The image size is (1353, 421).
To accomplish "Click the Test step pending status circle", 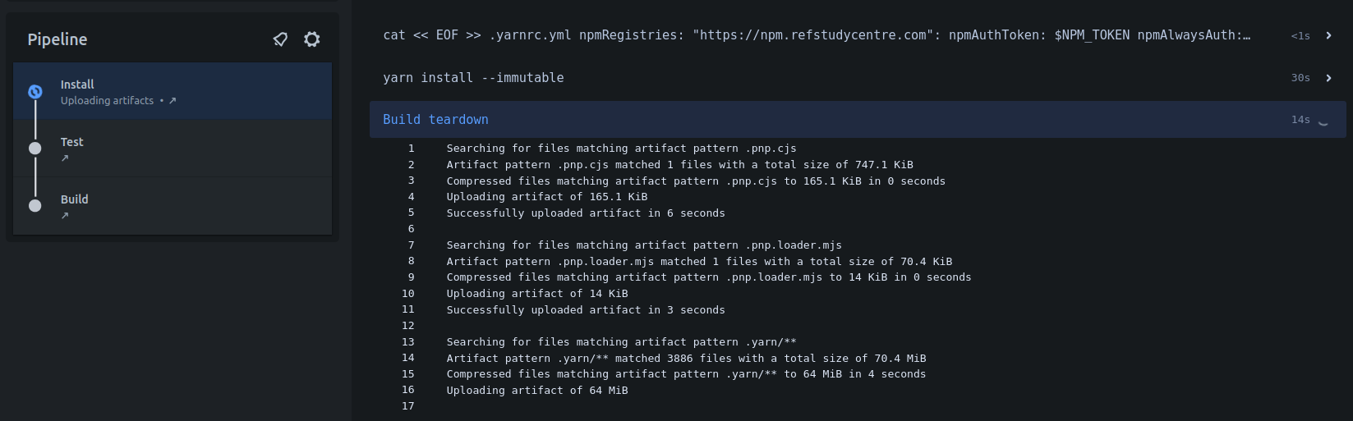I will tap(35, 149).
